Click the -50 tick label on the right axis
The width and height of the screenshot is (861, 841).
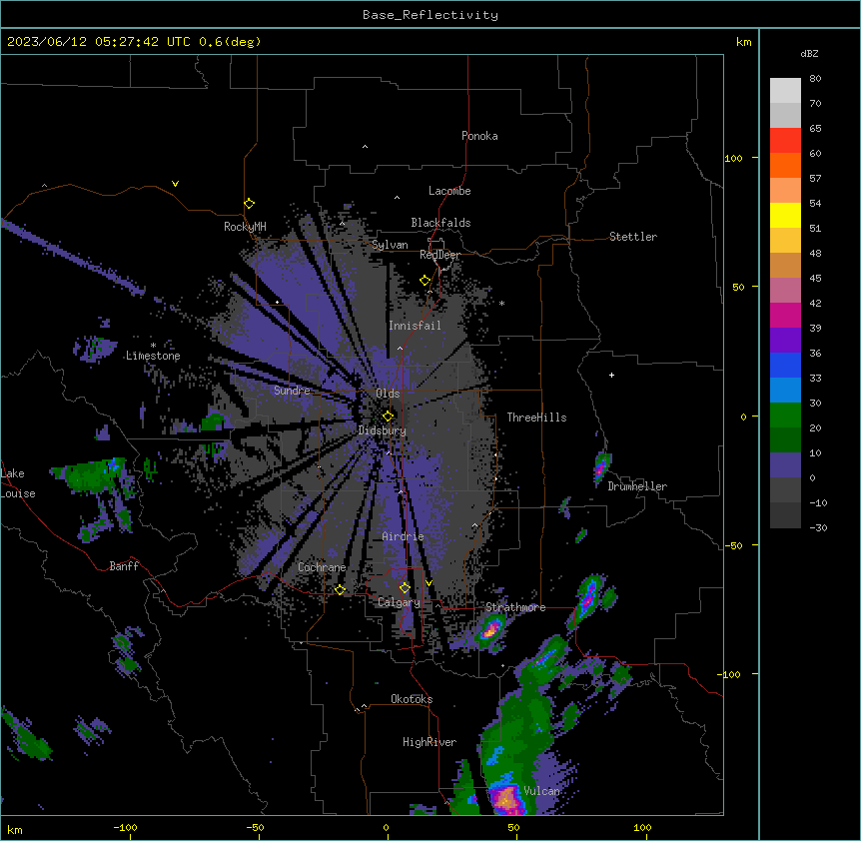[x=733, y=545]
